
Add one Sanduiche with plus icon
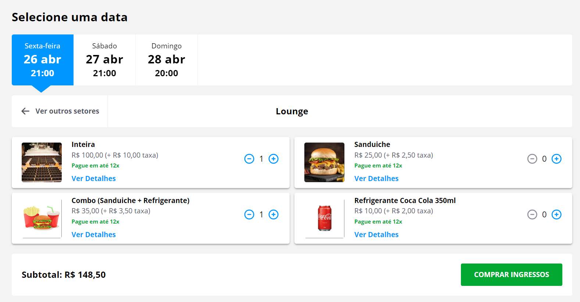point(556,159)
